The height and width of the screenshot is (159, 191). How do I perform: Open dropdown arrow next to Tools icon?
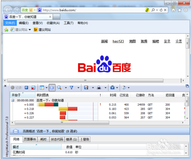tap(117, 88)
